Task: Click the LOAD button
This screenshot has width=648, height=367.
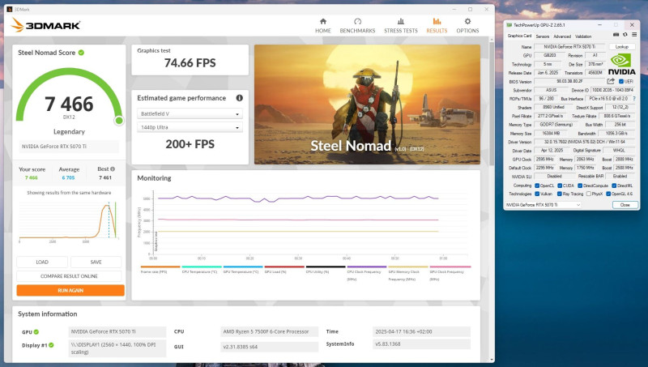Action: (x=42, y=262)
